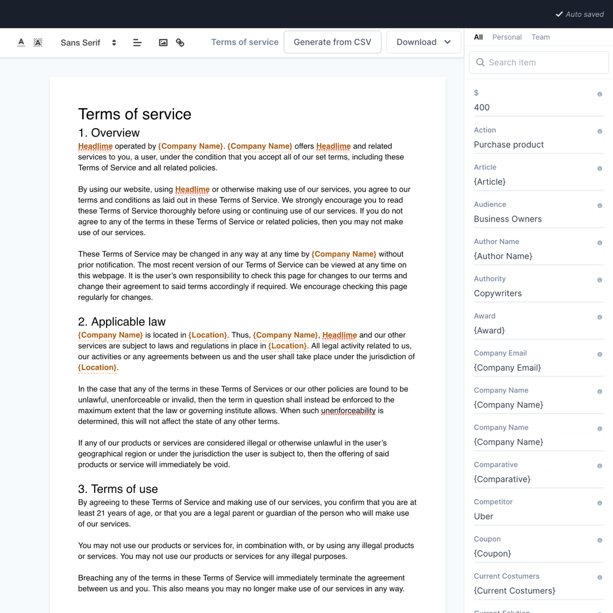The image size is (613, 613).
Task: Click info icon next to Article
Action: coord(600,169)
